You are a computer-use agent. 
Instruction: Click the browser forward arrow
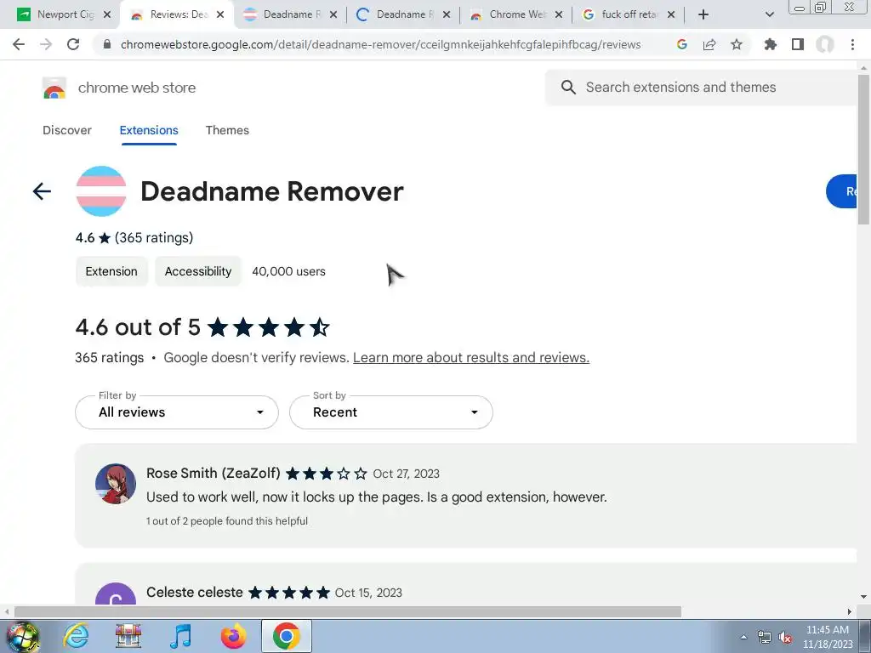[46, 44]
